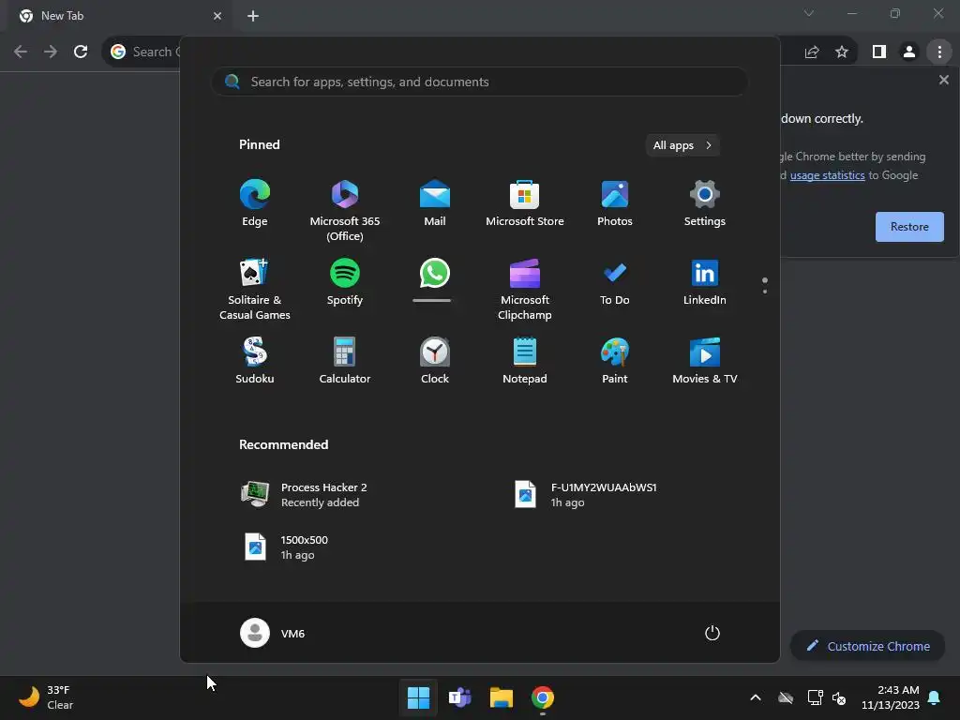Image resolution: width=960 pixels, height=720 pixels.
Task: Open the VM6 user account menu
Action: pyautogui.click(x=273, y=633)
